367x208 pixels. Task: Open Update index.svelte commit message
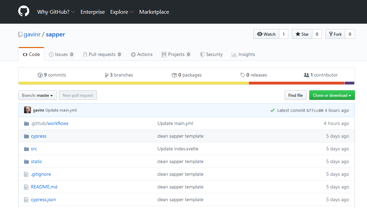tap(178, 149)
